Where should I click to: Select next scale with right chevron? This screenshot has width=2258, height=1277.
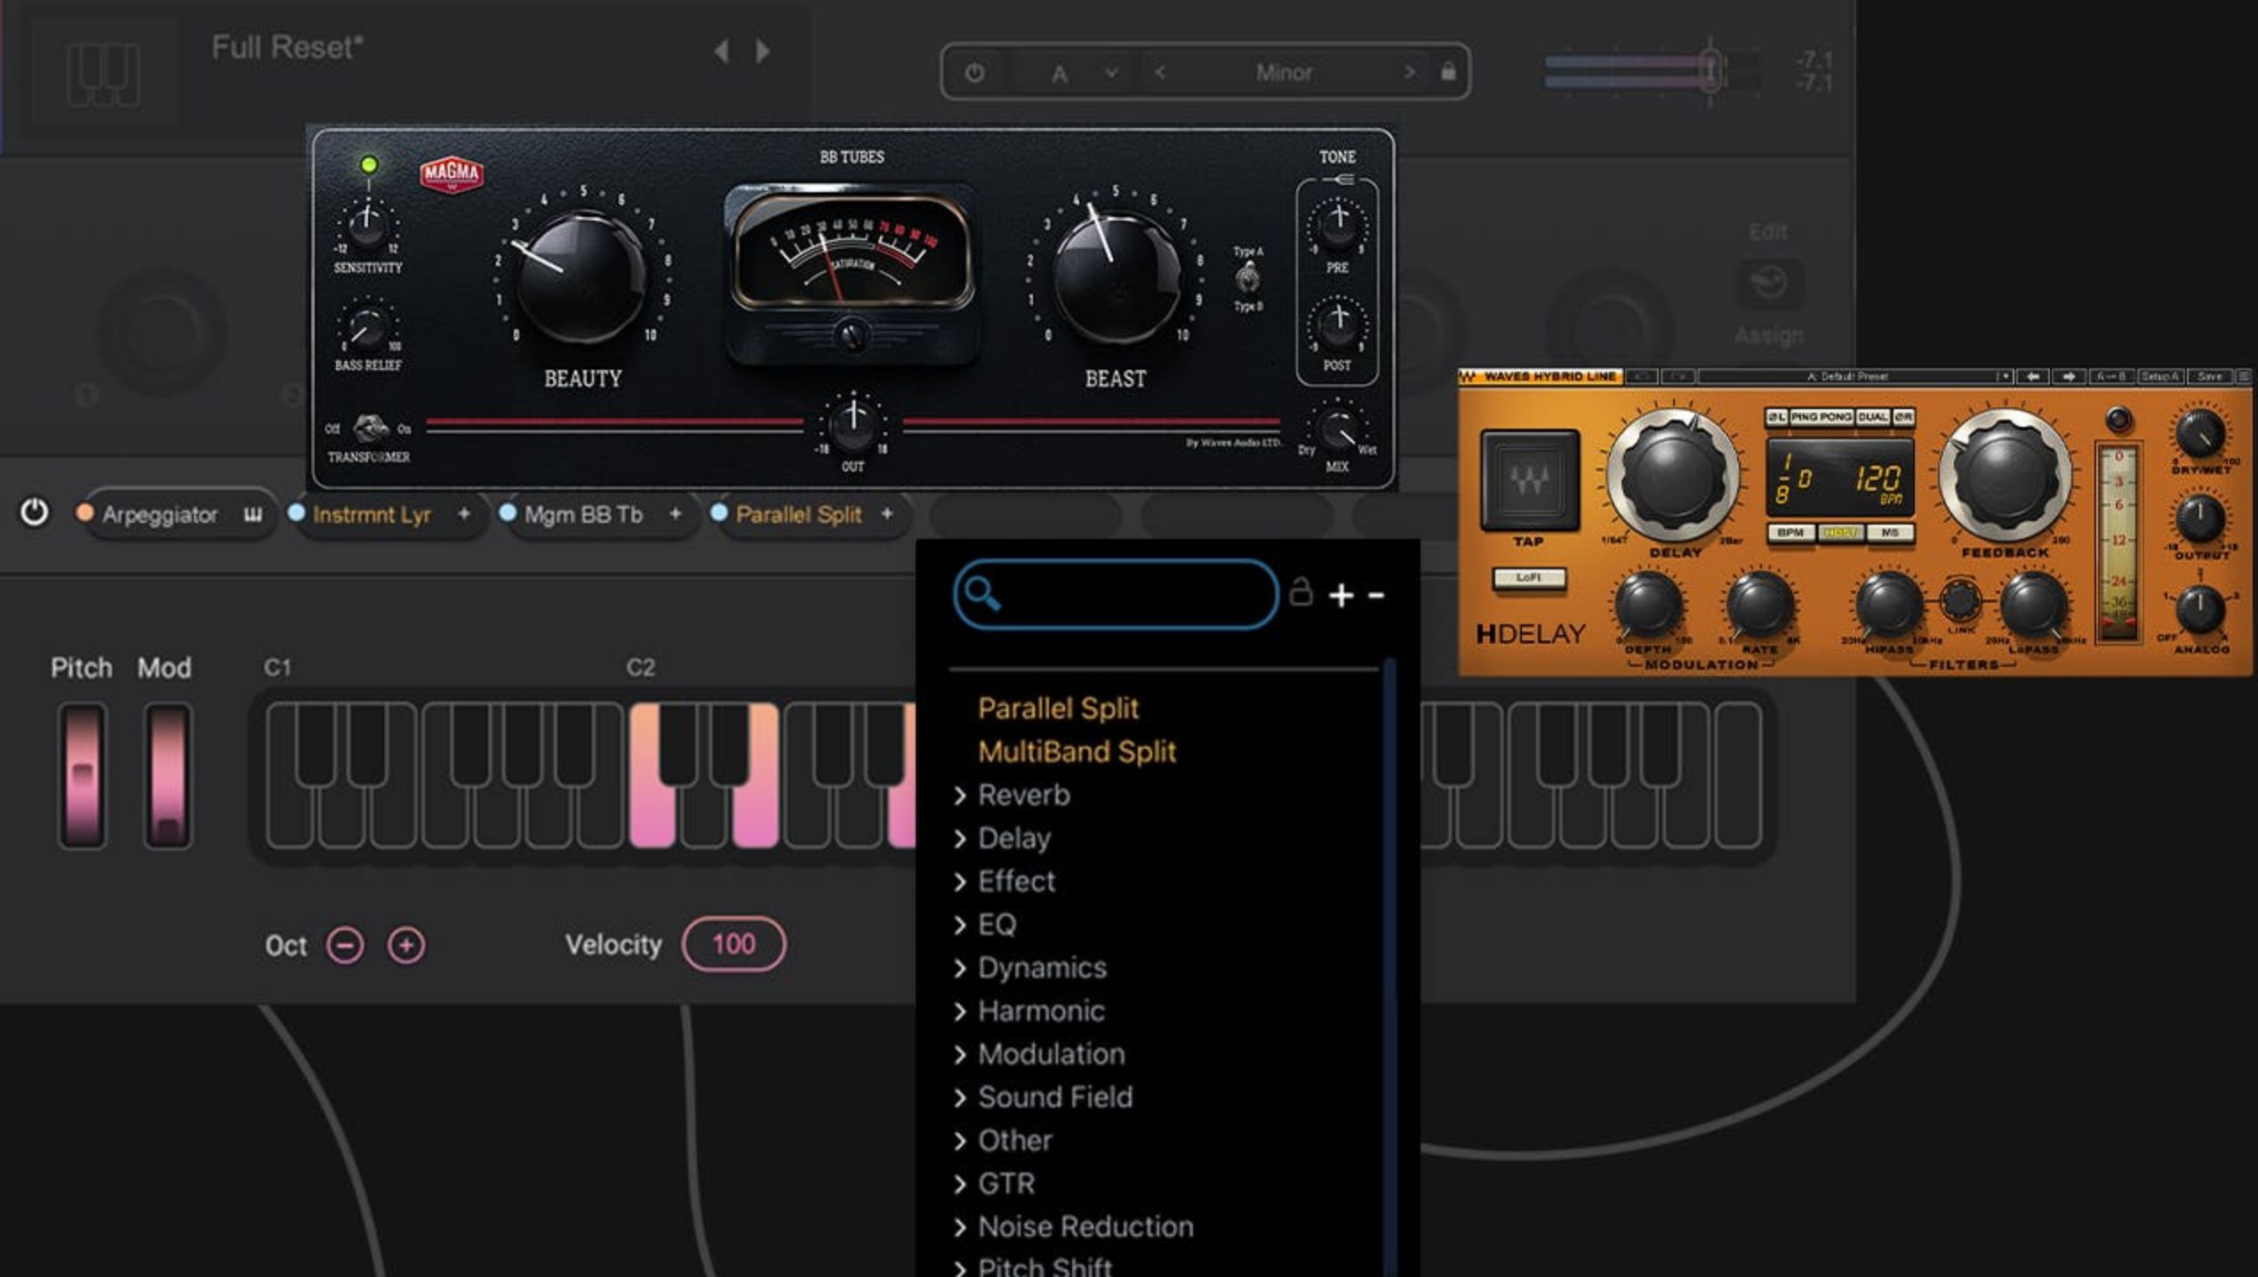point(1409,72)
